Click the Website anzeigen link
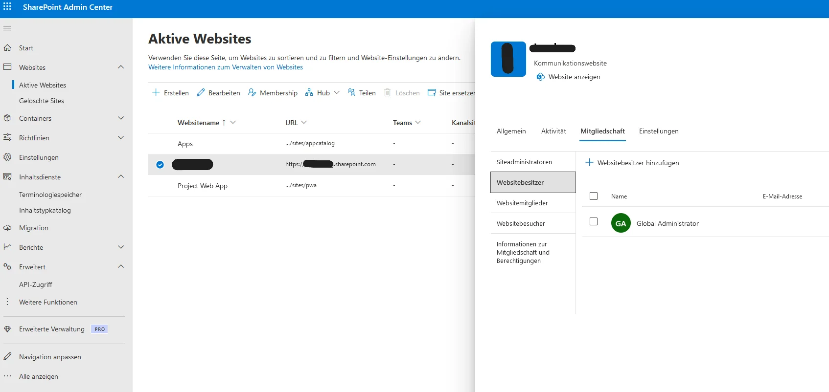829x392 pixels. click(x=574, y=77)
